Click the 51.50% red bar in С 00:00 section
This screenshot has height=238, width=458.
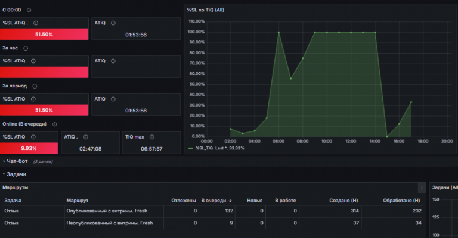[x=44, y=35]
